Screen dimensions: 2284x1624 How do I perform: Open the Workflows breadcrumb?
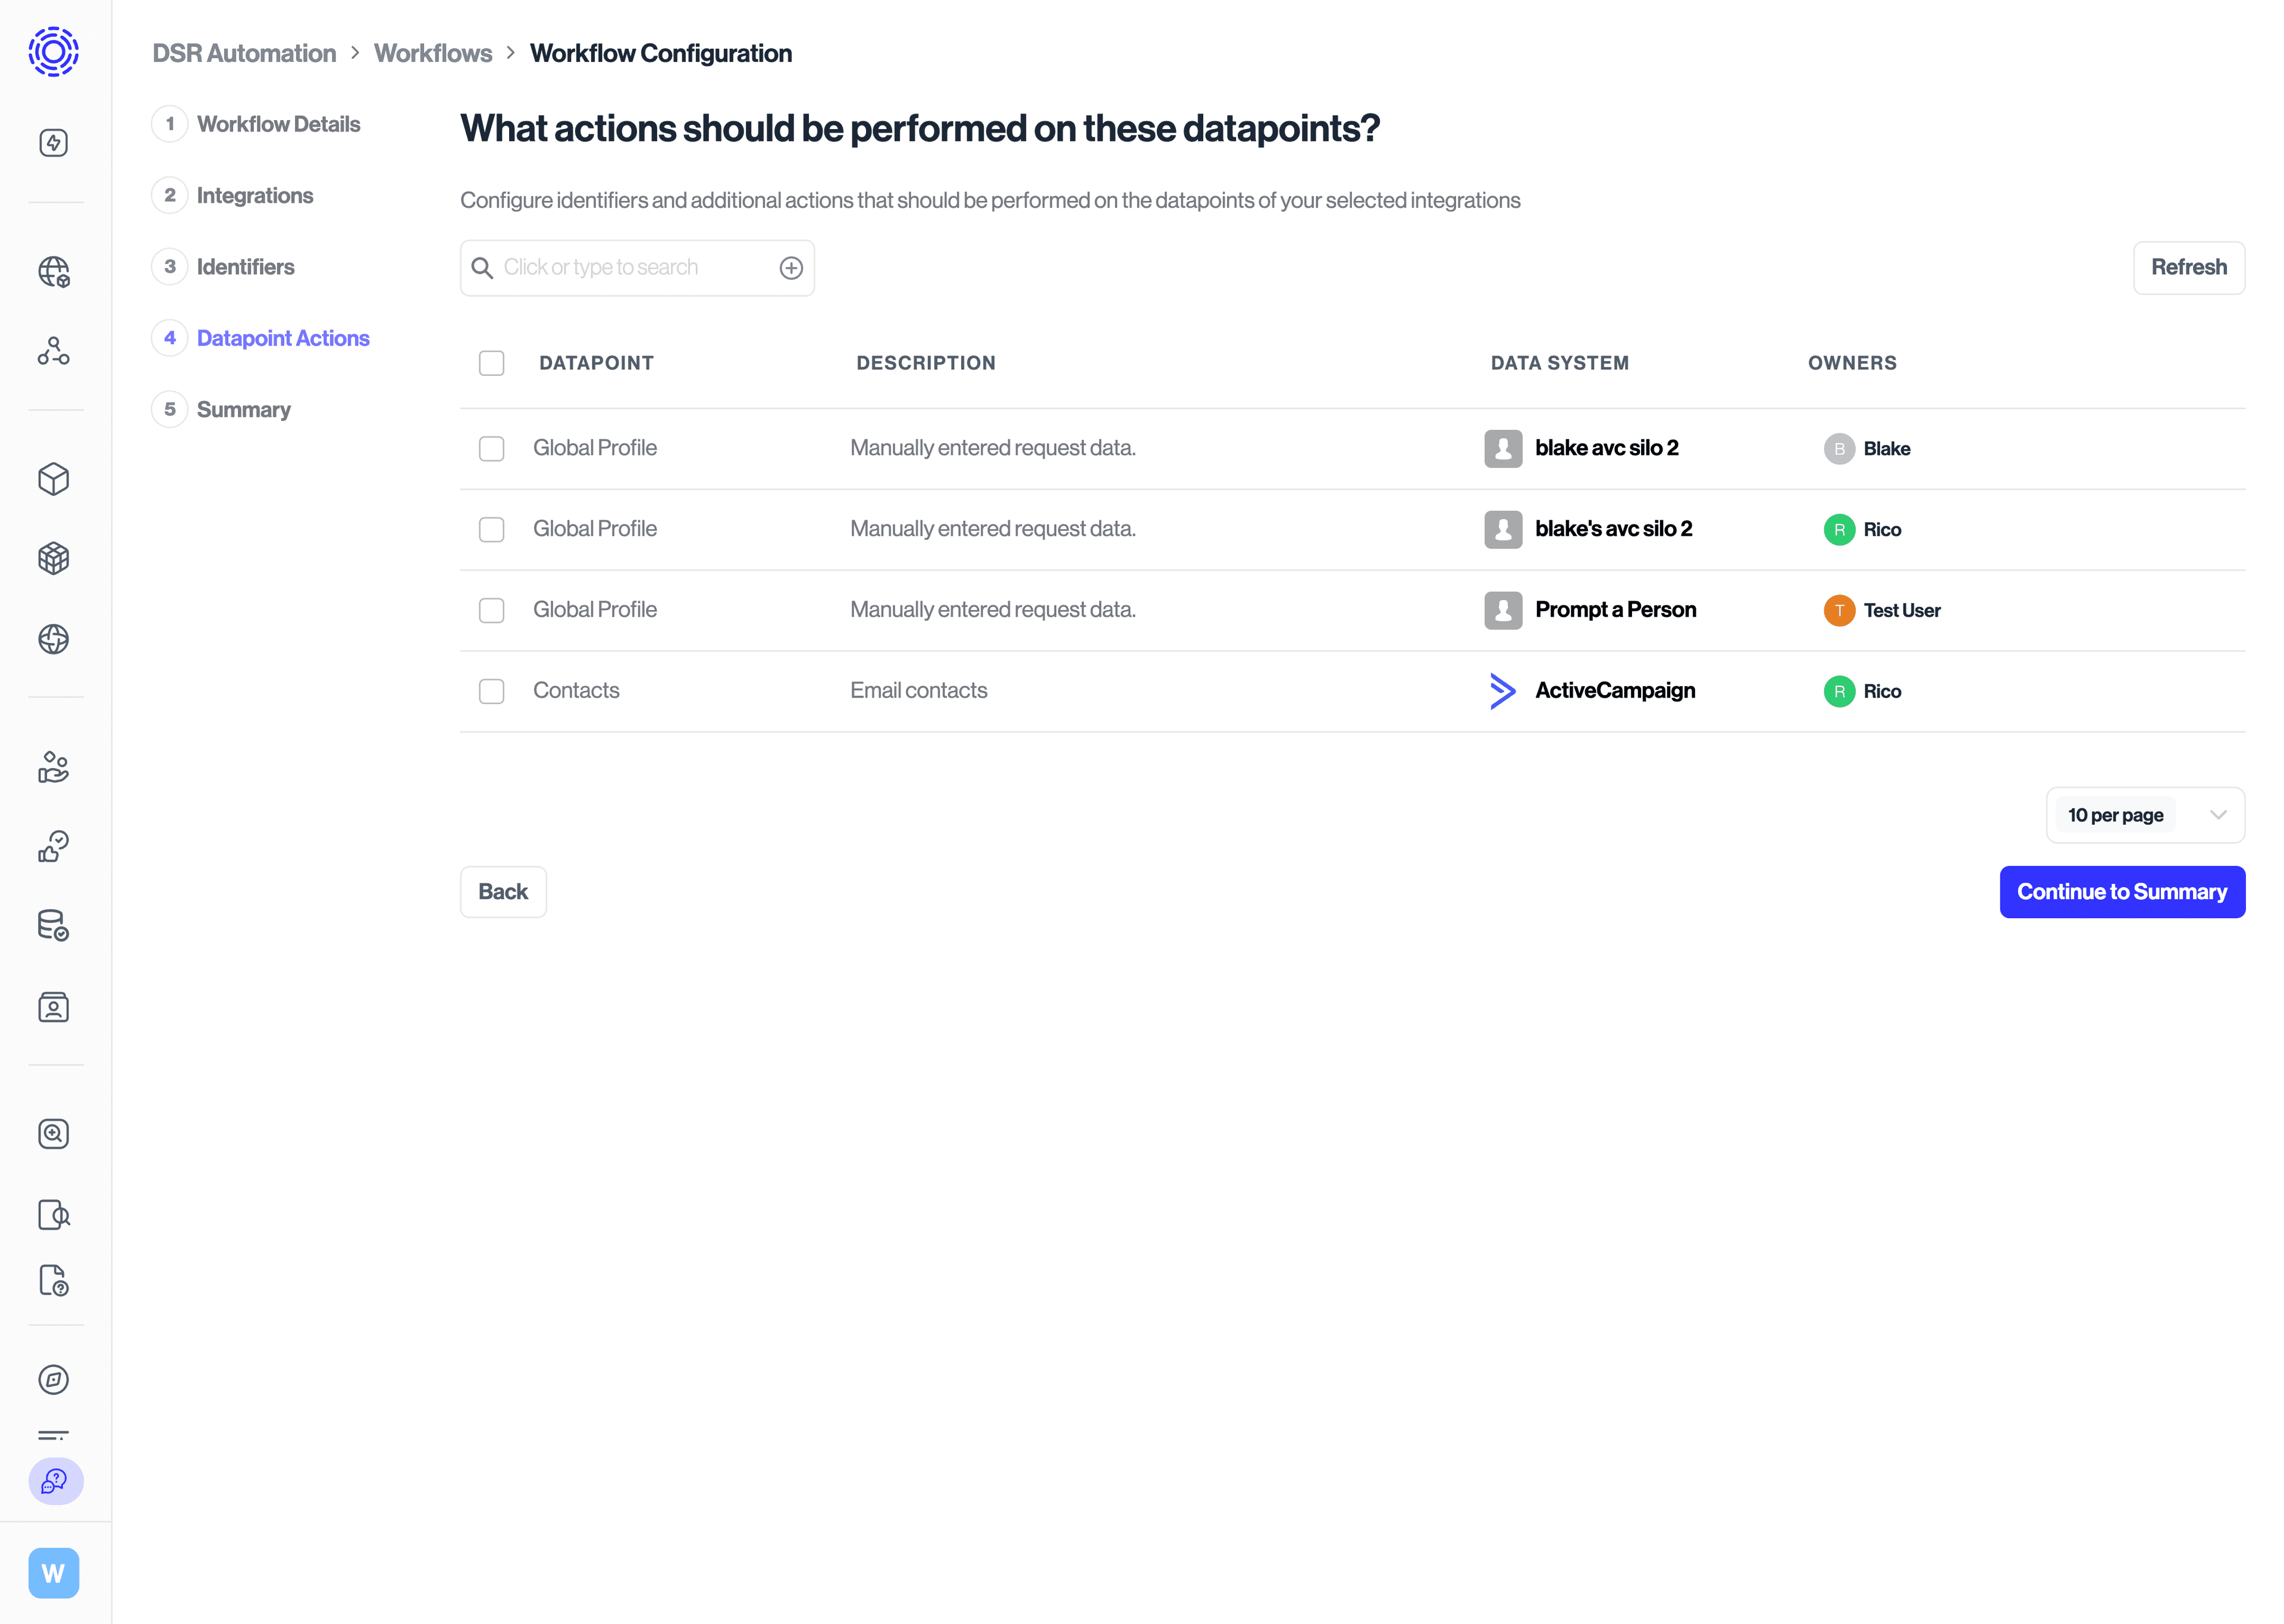(x=433, y=53)
